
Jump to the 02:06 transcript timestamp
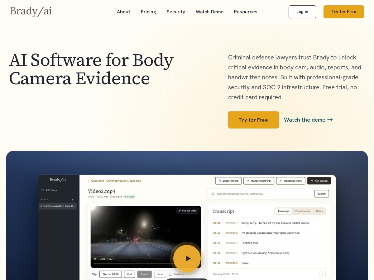(217, 223)
